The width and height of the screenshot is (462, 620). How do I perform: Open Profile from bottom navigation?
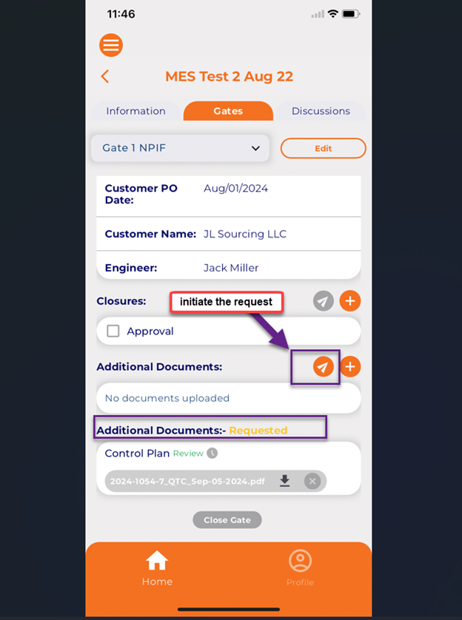pos(300,568)
